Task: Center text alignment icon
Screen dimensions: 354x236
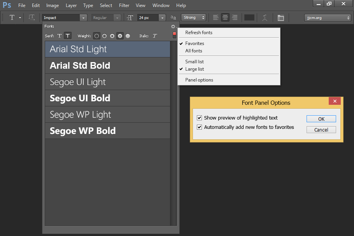Action: (225, 17)
